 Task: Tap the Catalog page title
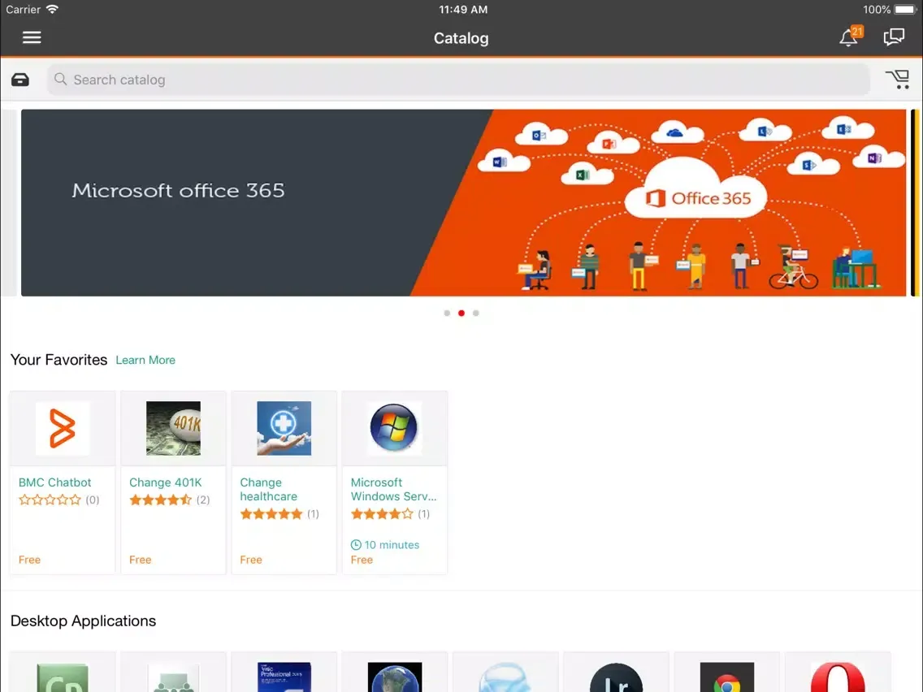click(x=461, y=38)
